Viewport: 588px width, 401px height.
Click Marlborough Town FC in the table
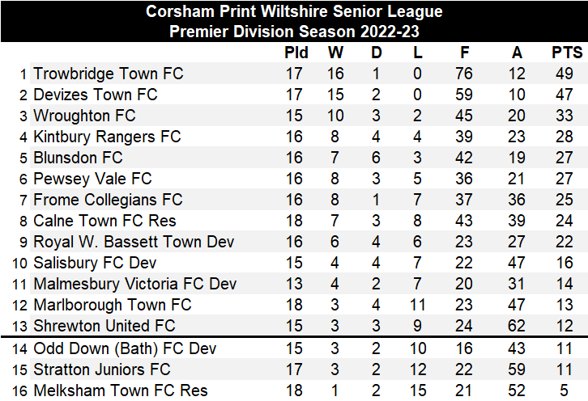(x=112, y=305)
